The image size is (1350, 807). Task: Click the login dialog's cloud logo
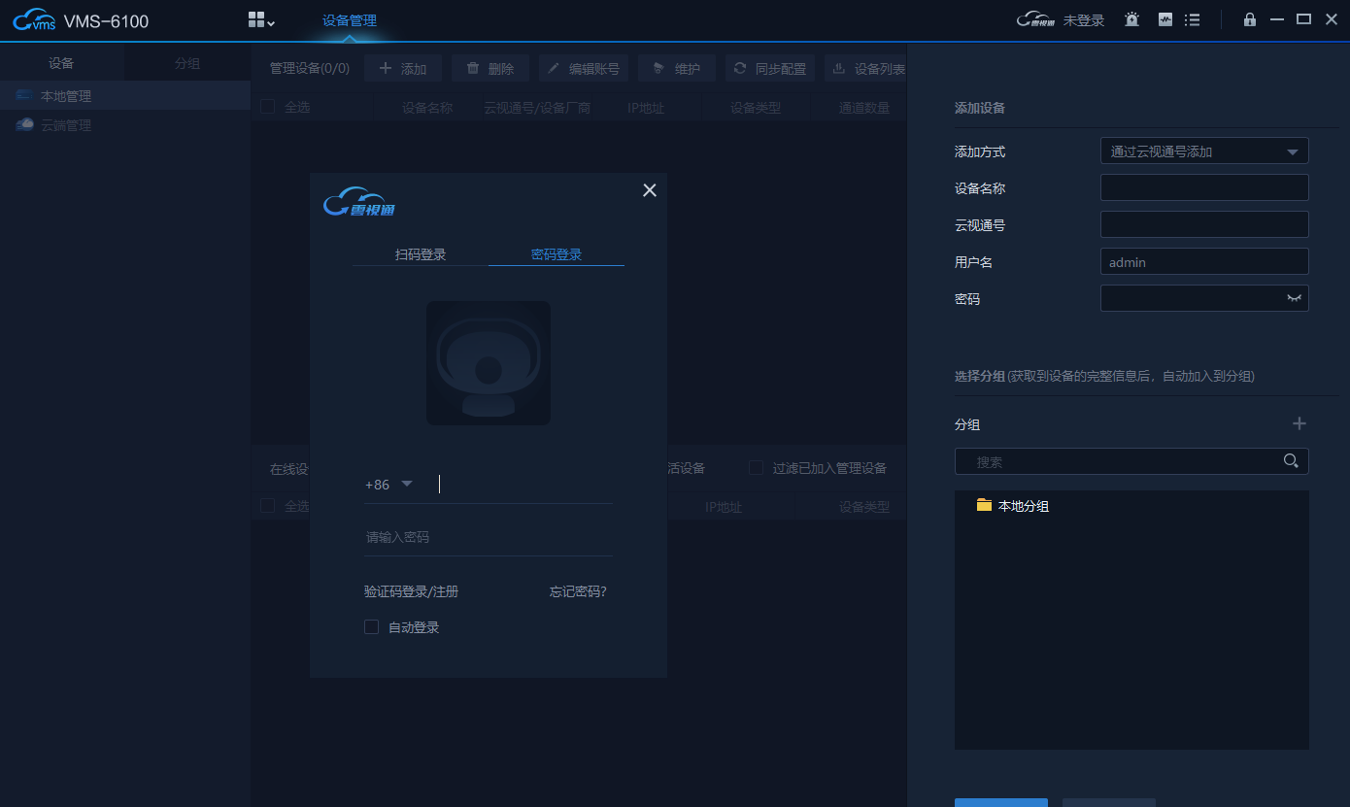tap(359, 202)
